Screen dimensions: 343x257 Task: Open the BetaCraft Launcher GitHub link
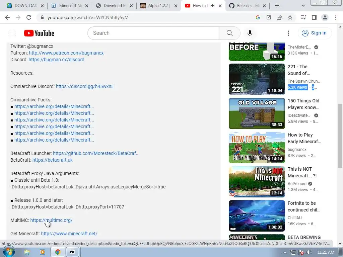coord(96,153)
